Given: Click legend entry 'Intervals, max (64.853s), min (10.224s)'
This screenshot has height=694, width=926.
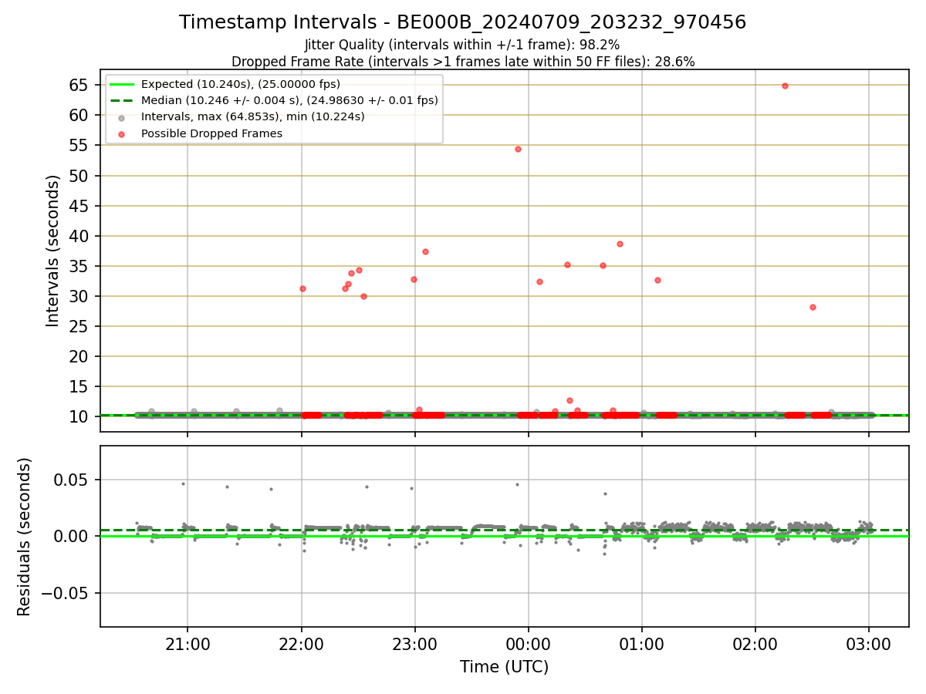Looking at the screenshot, I should [x=253, y=116].
